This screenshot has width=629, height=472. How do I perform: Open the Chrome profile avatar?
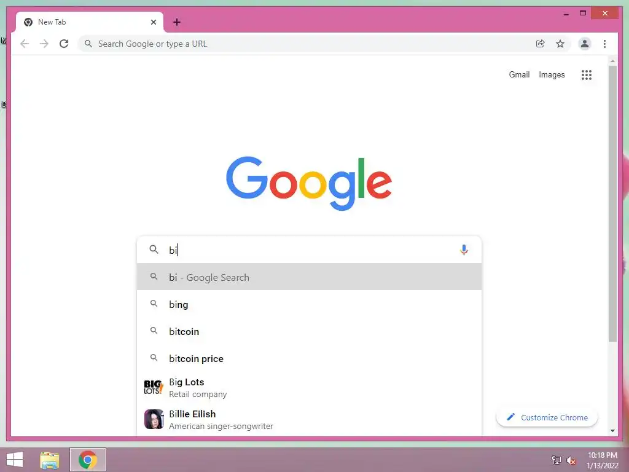(585, 44)
